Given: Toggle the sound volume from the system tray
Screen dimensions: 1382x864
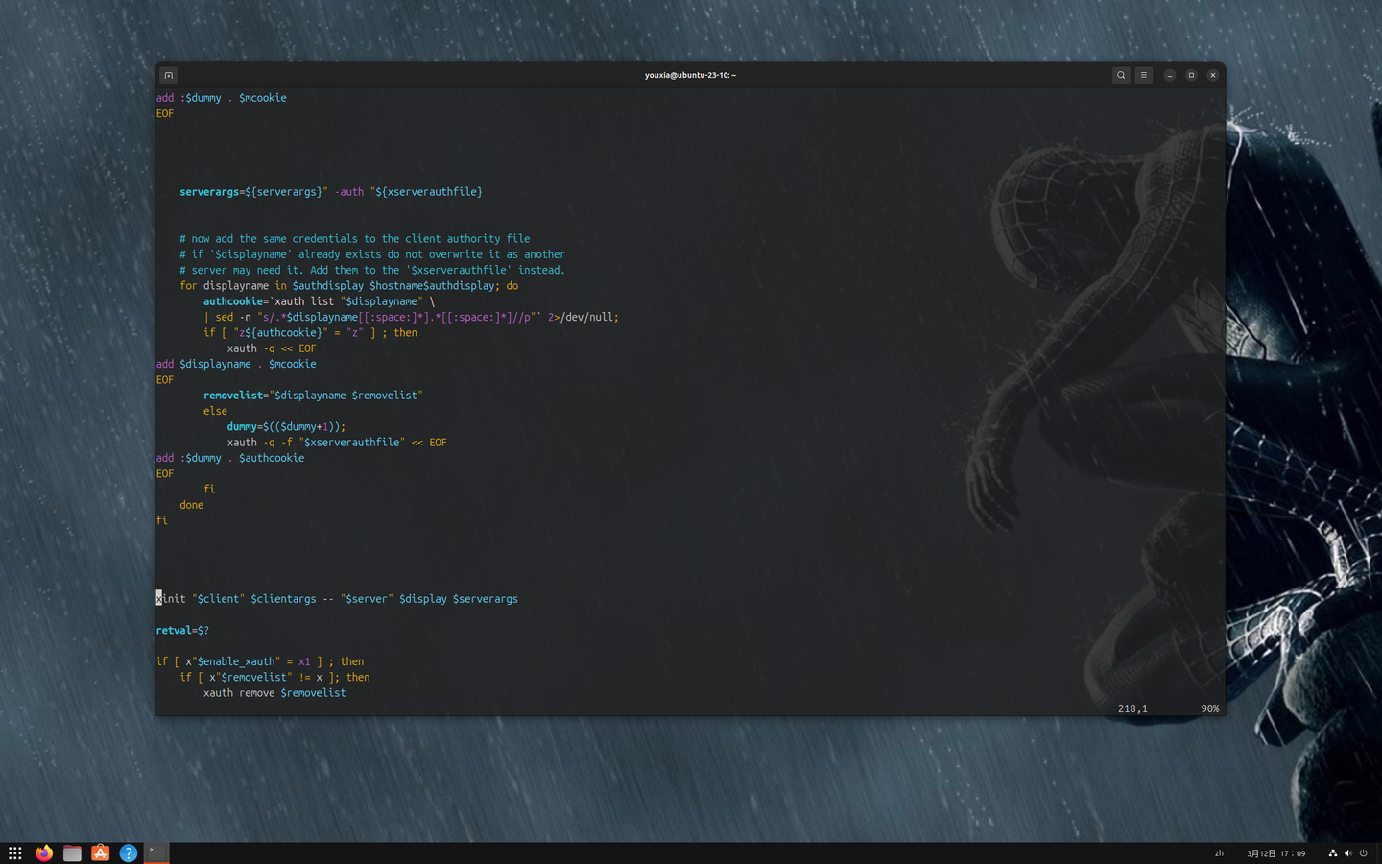Looking at the screenshot, I should (1347, 852).
